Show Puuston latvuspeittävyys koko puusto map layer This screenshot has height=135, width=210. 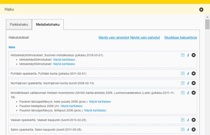pyautogui.click(x=100, y=102)
